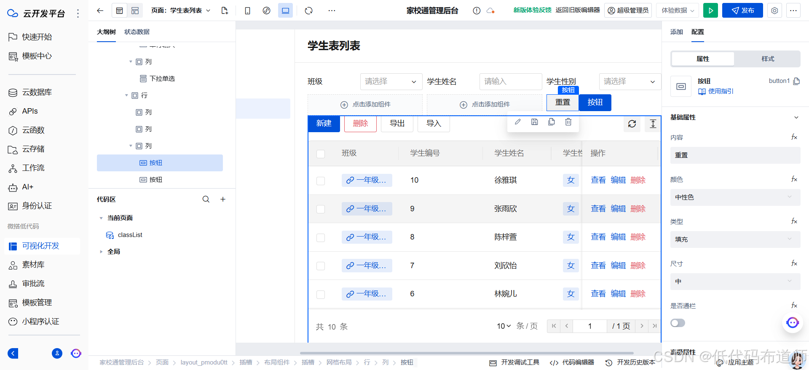Open the 学生性别 filter dropdown
809x370 pixels.
click(x=630, y=82)
